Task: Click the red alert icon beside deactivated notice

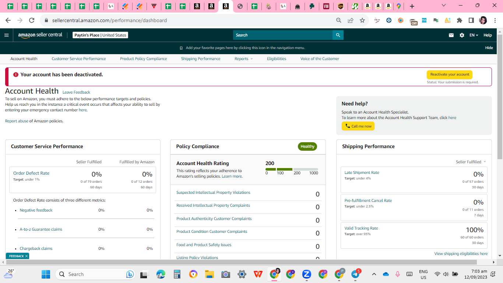Action: (x=15, y=74)
